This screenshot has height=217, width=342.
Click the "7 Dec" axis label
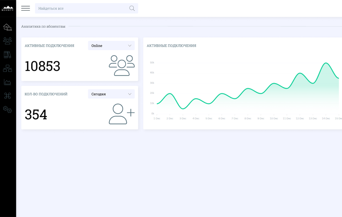pos(235,119)
